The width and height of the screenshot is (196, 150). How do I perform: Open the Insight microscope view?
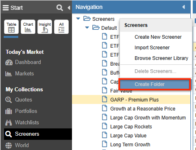(x=45, y=27)
